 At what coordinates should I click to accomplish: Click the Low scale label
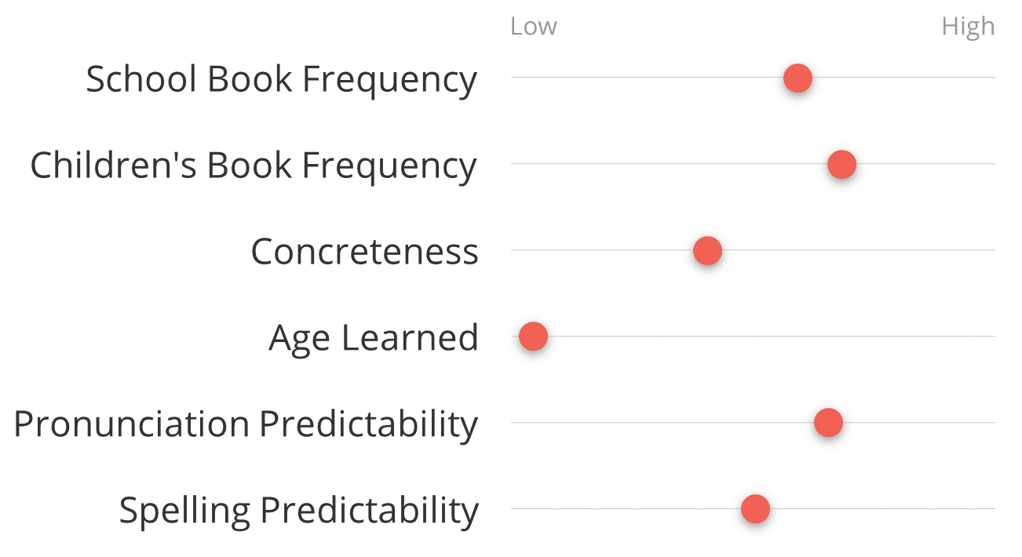coord(533,27)
